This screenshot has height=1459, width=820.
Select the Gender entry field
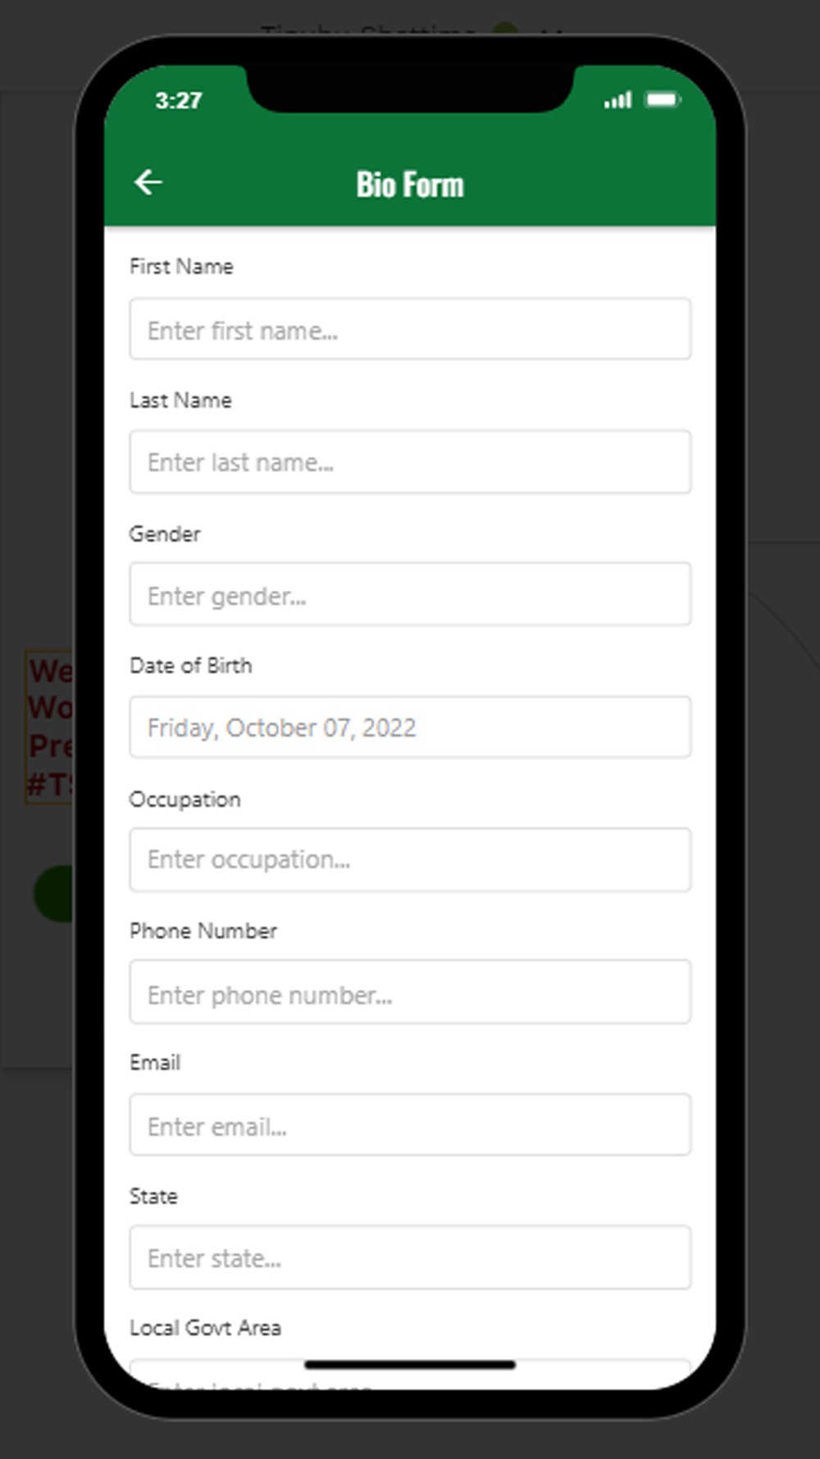click(x=410, y=595)
